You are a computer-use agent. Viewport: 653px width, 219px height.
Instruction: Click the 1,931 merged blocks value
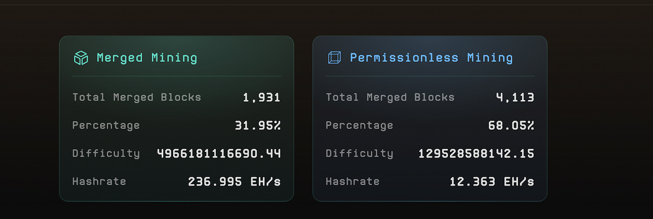click(x=261, y=97)
